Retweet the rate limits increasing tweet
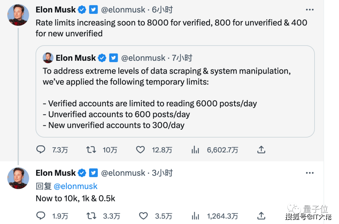Viewport: 339px width, 224px height. tap(91, 150)
